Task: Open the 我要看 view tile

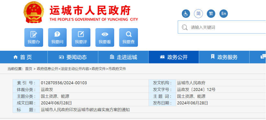Action: point(105,37)
